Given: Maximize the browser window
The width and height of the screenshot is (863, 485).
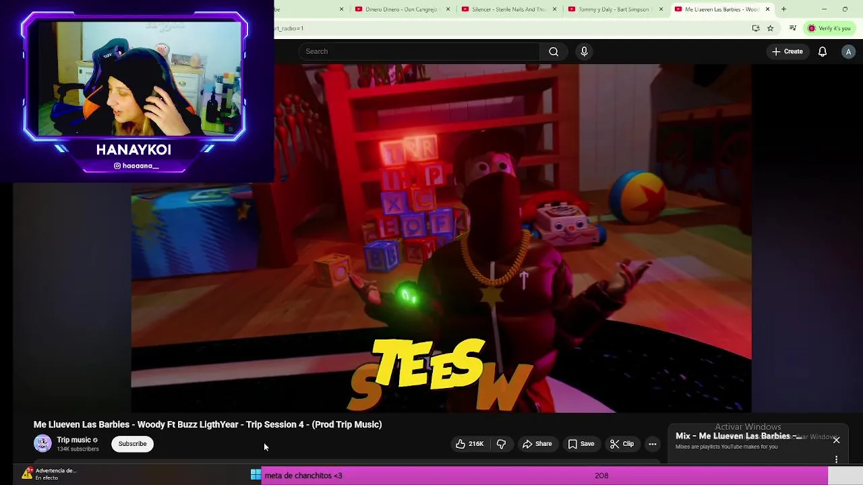Looking at the screenshot, I should (x=845, y=9).
